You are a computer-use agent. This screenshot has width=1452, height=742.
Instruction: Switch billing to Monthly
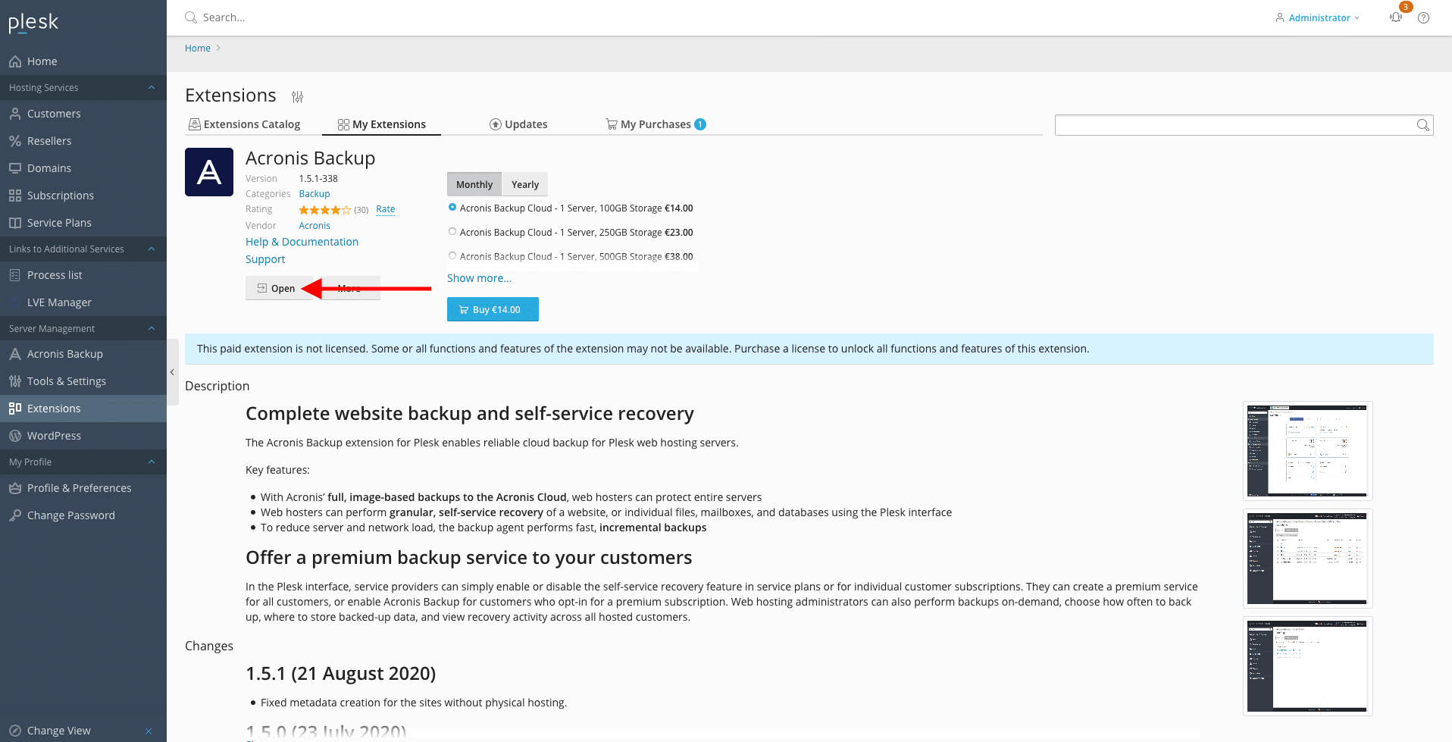point(474,184)
